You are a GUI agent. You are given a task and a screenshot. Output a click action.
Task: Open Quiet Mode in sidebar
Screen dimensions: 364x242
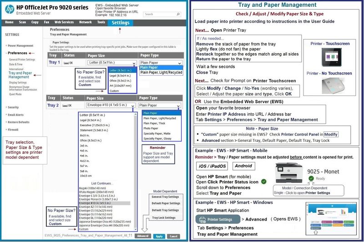point(15,94)
